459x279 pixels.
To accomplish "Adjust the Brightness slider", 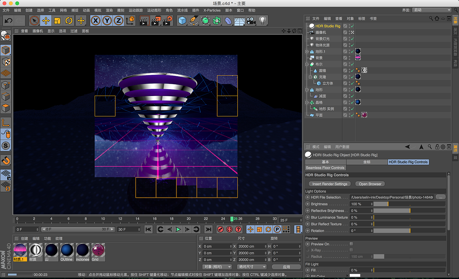I will click(x=409, y=204).
